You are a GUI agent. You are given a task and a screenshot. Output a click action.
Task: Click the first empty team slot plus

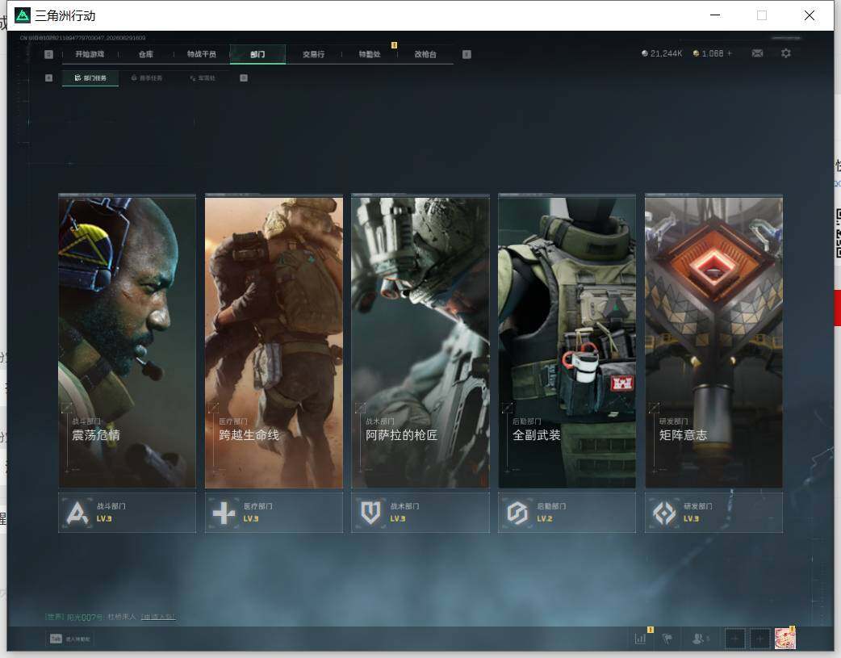coord(735,639)
